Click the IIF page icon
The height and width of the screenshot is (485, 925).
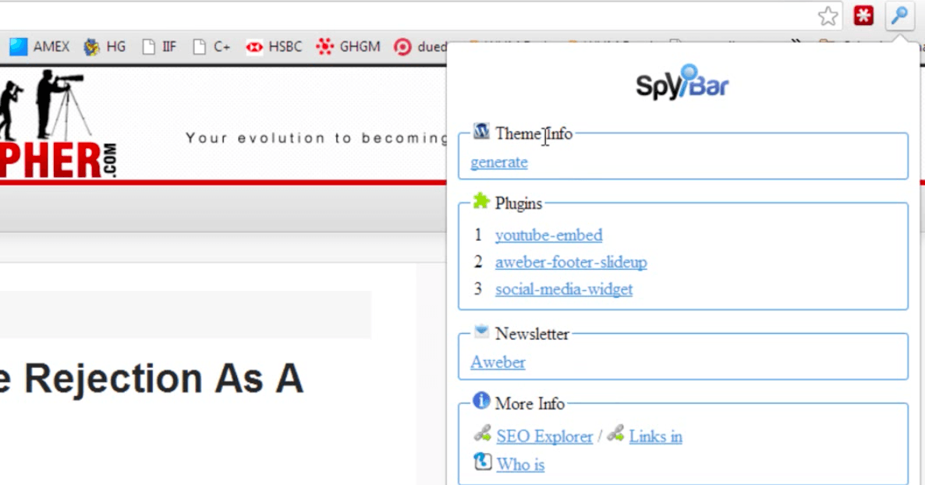[x=149, y=47]
